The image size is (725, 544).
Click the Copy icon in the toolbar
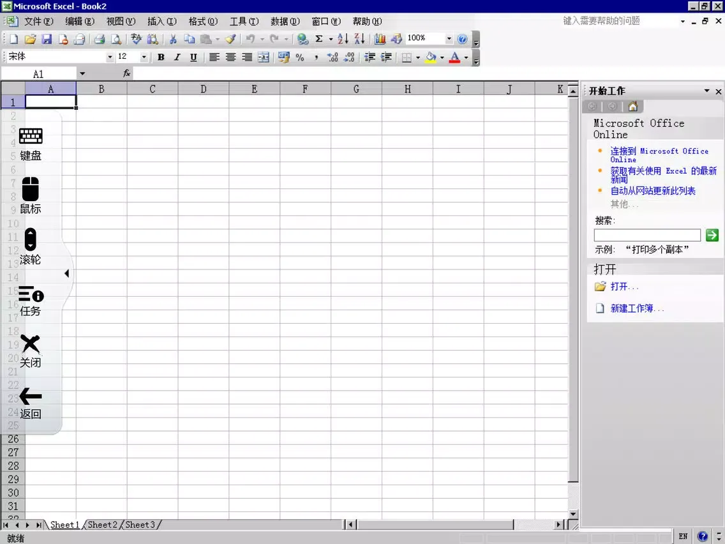[190, 40]
